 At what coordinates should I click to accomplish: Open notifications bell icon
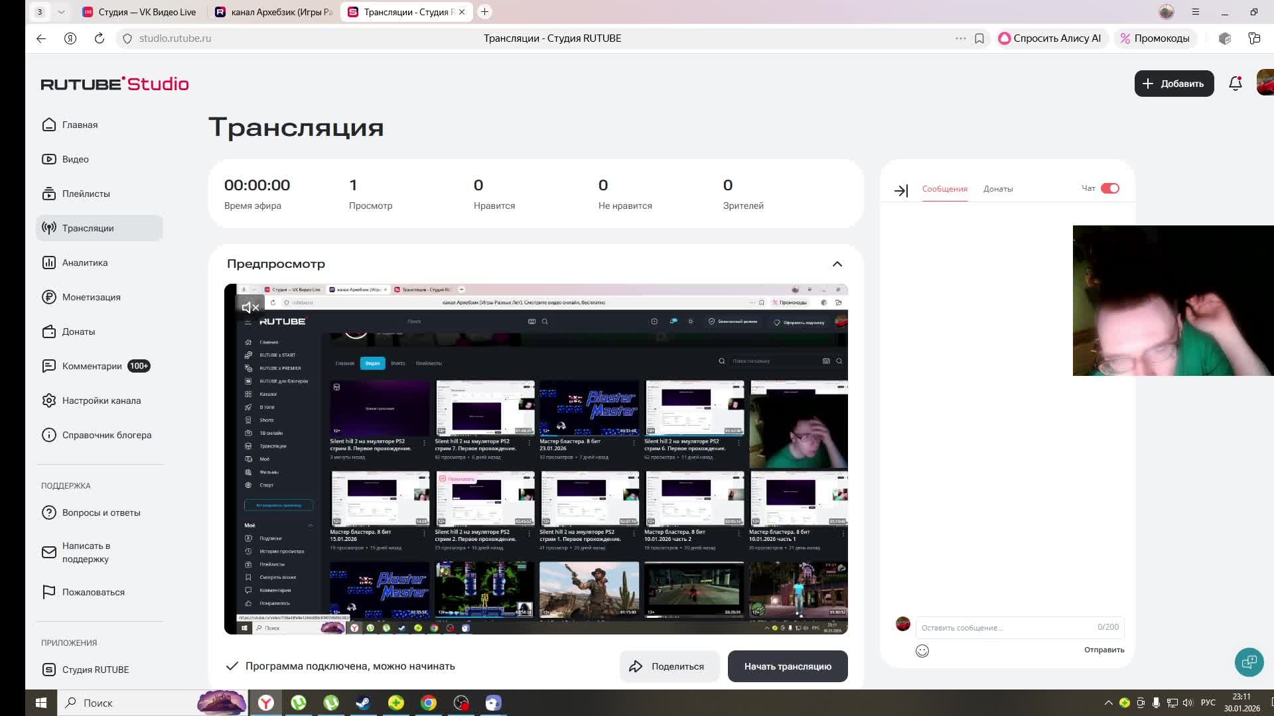[1235, 84]
